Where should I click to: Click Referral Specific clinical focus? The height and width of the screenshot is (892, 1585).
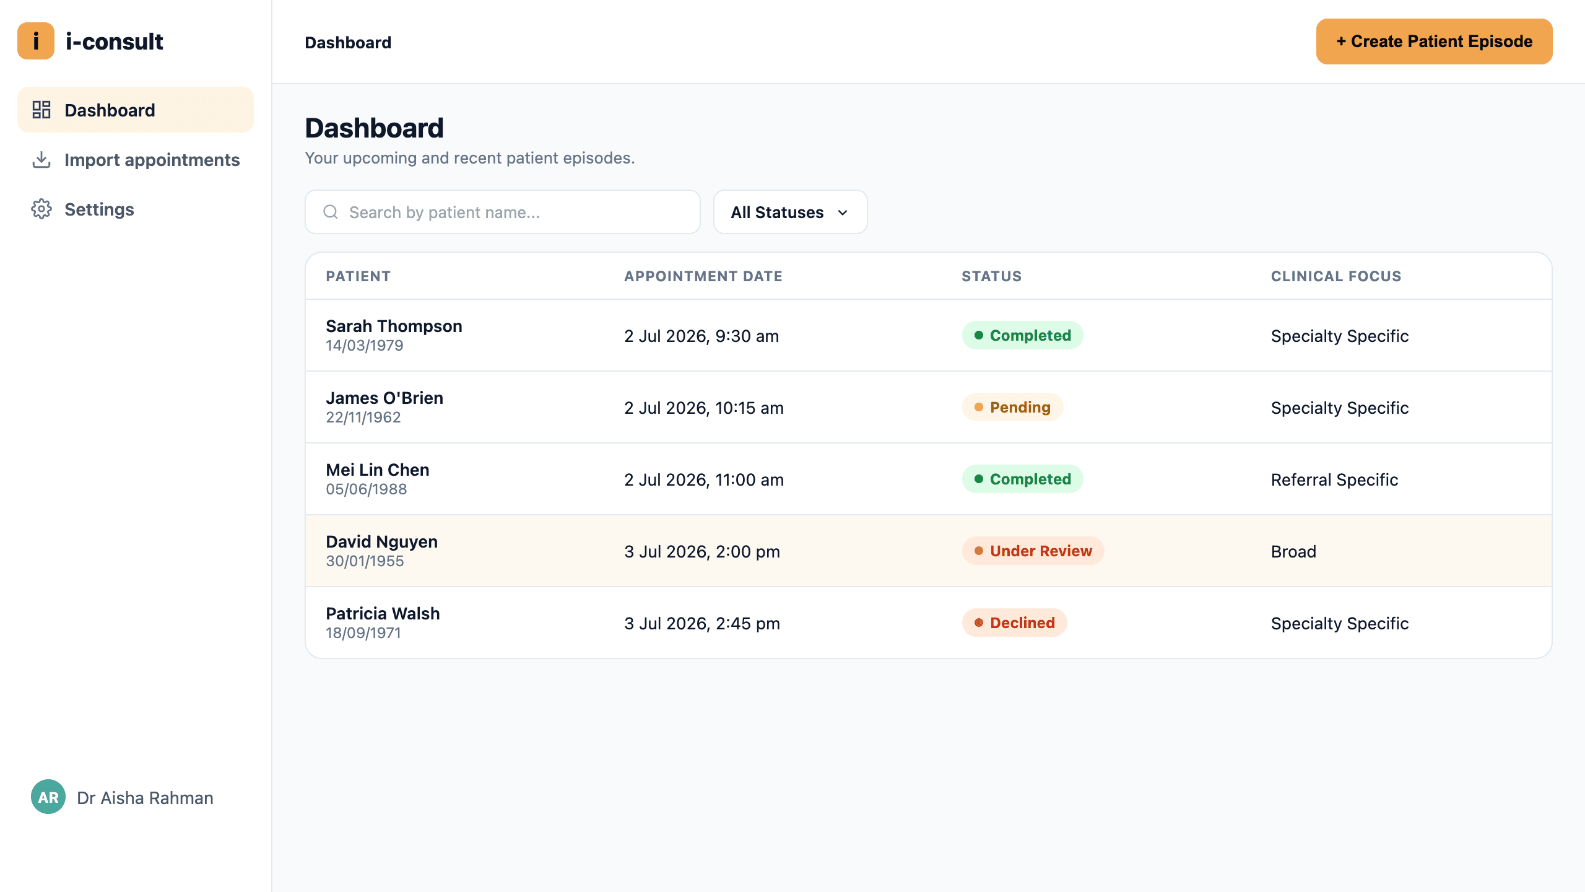click(x=1334, y=479)
